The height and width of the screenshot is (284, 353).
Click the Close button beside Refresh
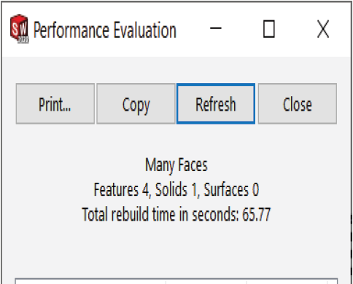coord(298,104)
